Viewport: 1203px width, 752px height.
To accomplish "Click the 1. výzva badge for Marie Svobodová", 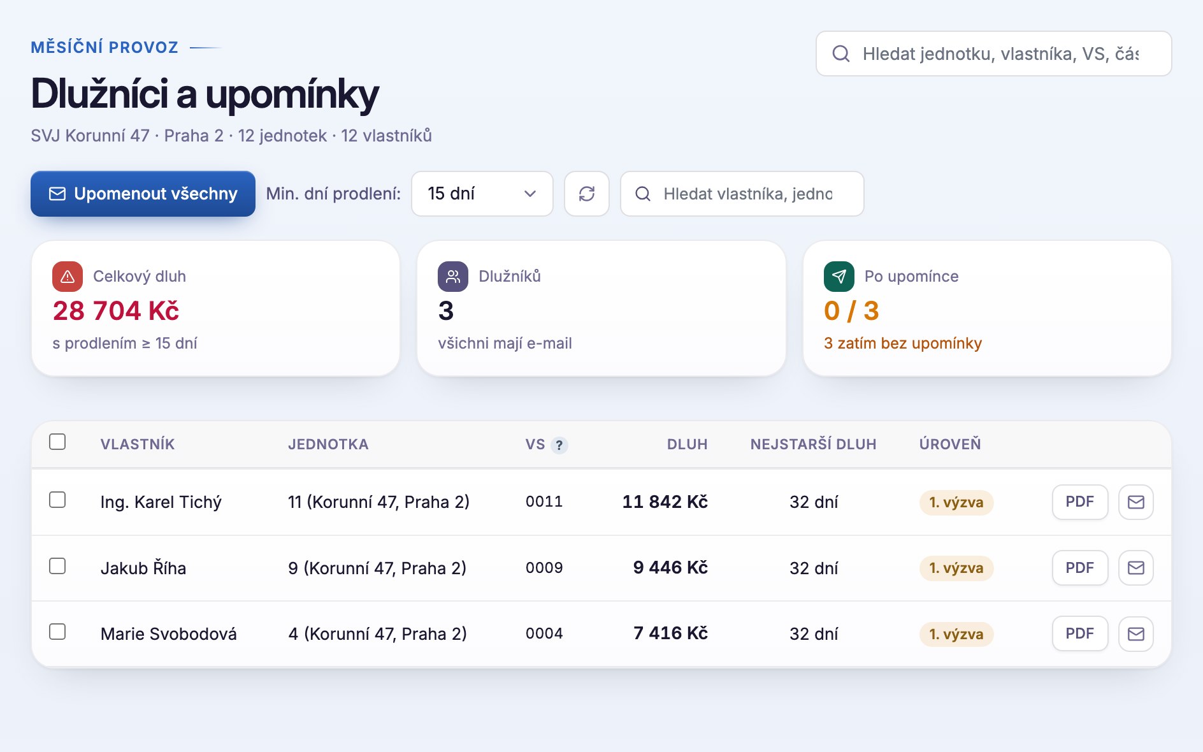I will [x=956, y=634].
